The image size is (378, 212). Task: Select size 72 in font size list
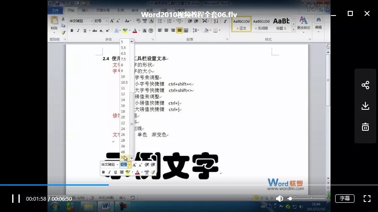click(123, 158)
